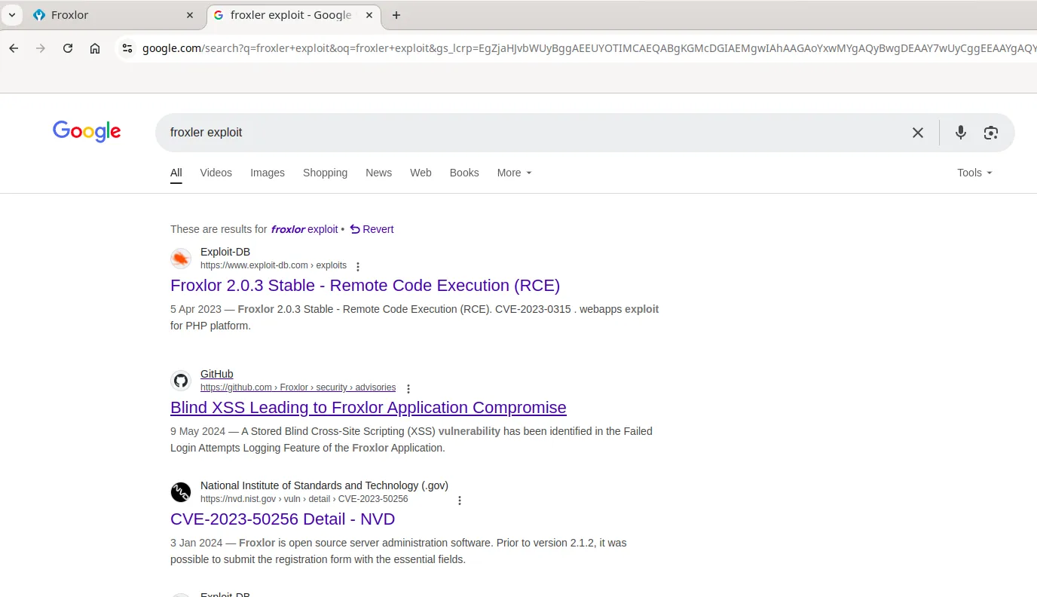Search by image with camera icon
The width and height of the screenshot is (1037, 597).
point(991,133)
